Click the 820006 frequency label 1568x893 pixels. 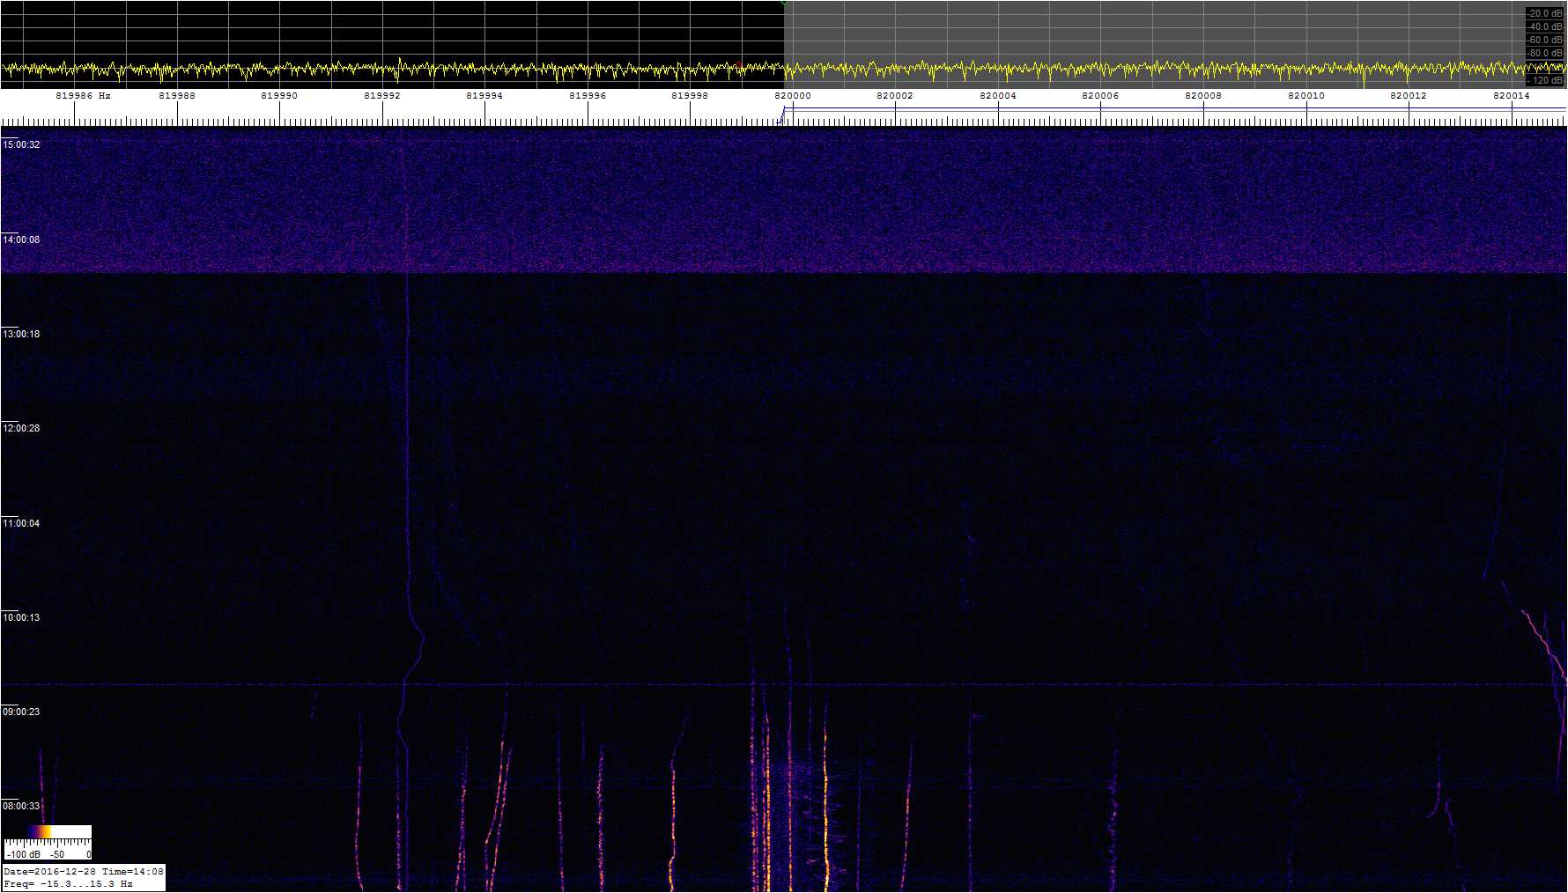pos(1100,96)
